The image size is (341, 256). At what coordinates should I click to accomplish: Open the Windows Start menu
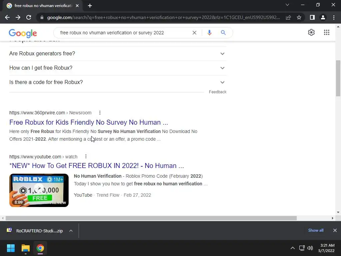(x=11, y=248)
